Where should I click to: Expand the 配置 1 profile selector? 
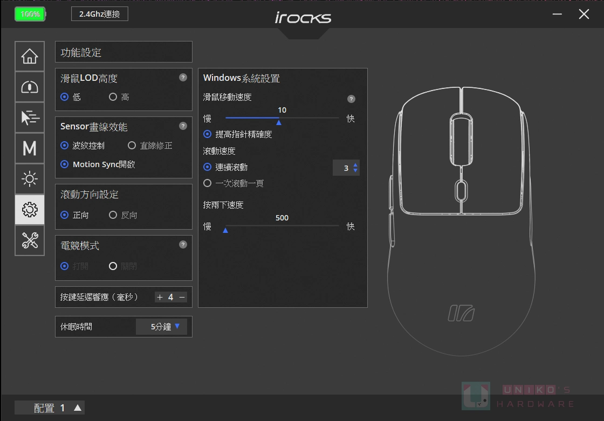50,408
